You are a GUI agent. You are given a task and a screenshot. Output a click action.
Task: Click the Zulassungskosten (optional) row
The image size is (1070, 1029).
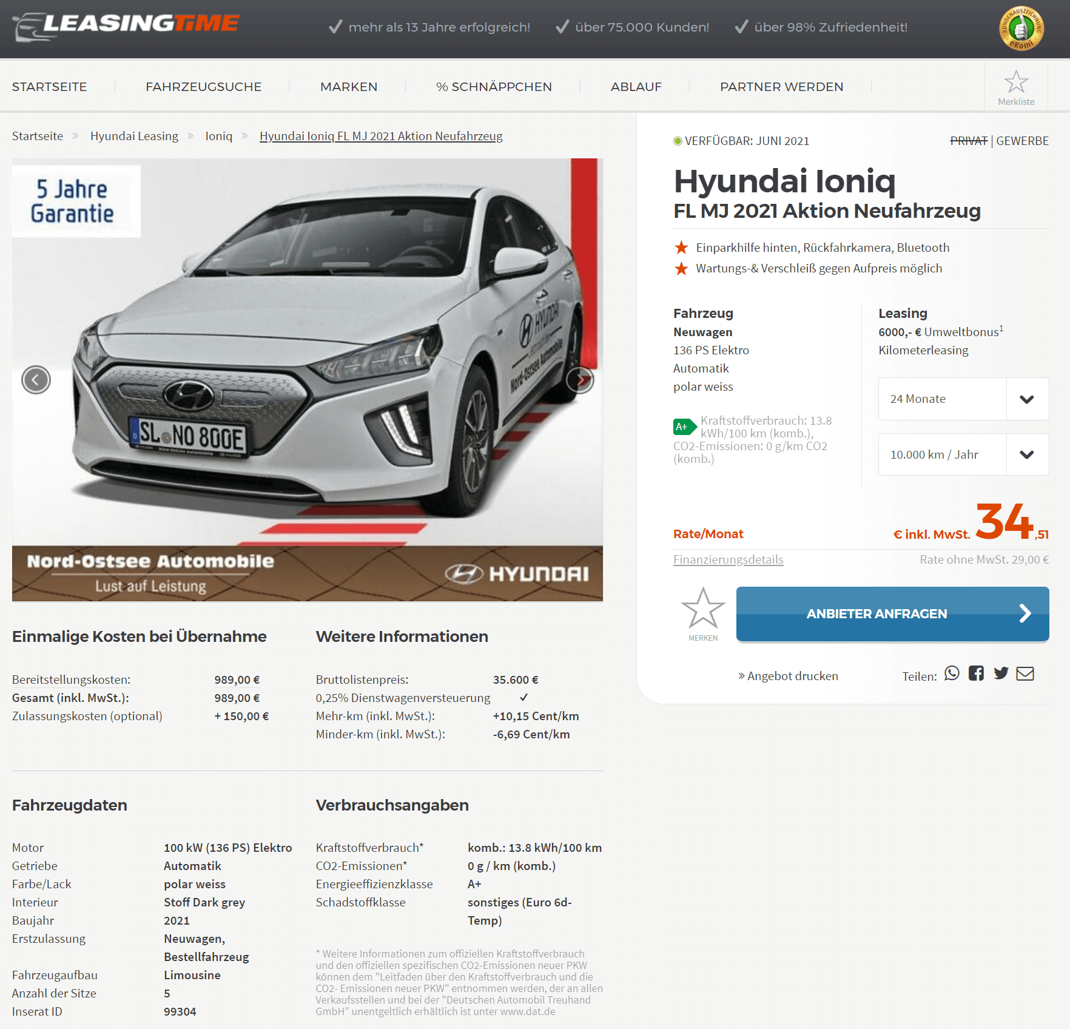coord(141,716)
